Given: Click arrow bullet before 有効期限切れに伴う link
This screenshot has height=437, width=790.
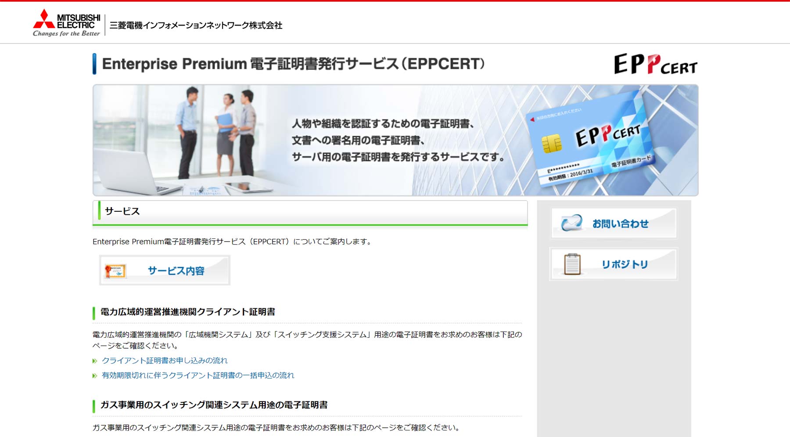Looking at the screenshot, I should [x=95, y=376].
